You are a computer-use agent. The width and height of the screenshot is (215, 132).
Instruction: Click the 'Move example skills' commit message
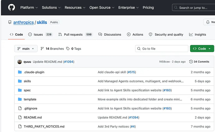tap(140, 99)
